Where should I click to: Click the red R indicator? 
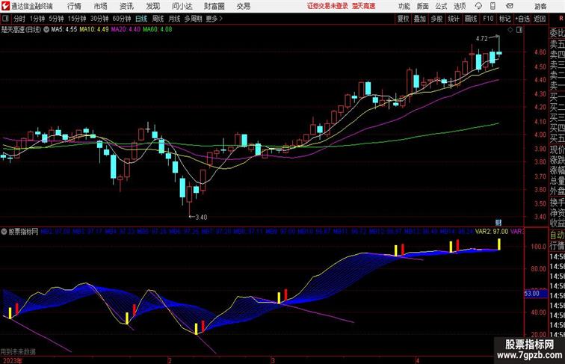[x=561, y=19]
